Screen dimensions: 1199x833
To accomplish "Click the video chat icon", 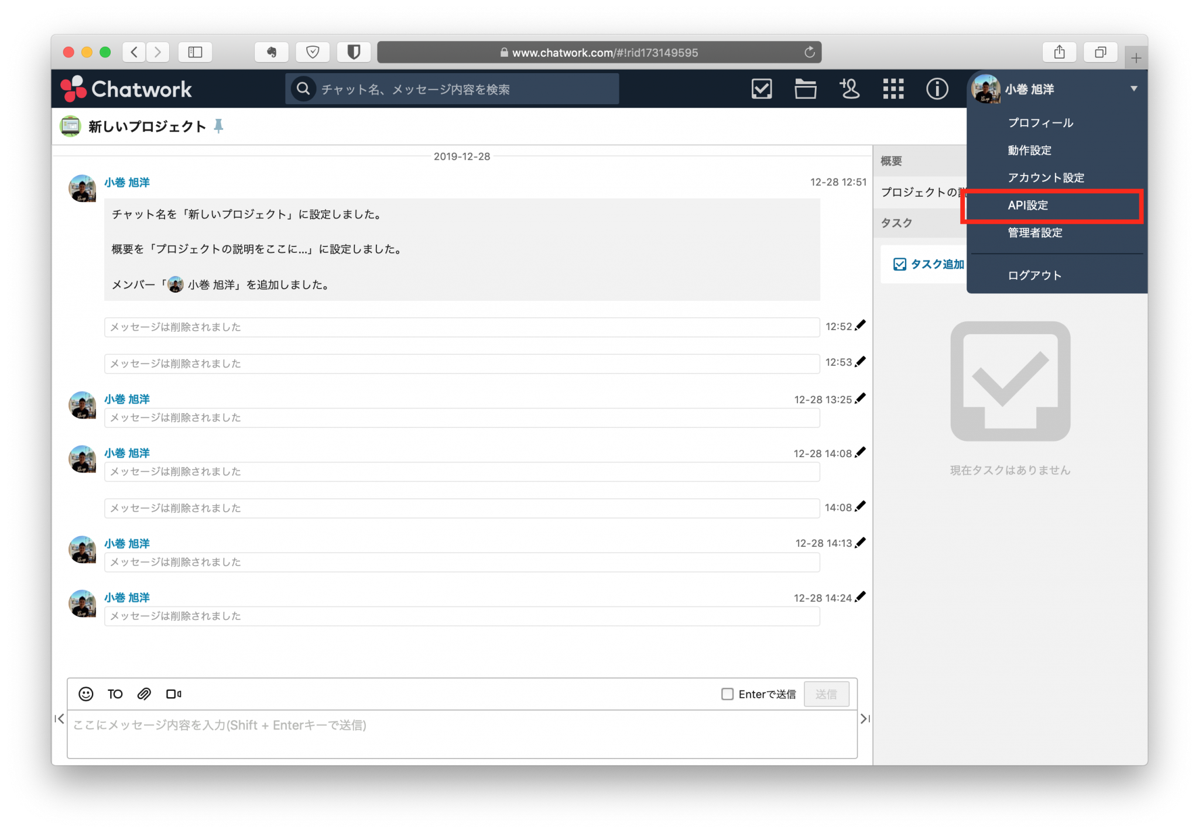I will 174,694.
